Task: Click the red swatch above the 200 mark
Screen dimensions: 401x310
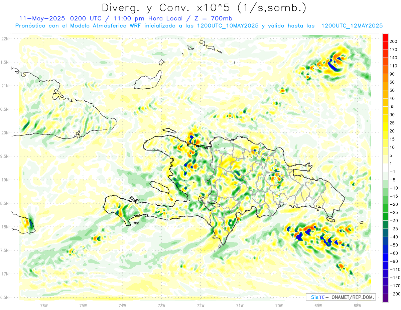Action: point(385,37)
